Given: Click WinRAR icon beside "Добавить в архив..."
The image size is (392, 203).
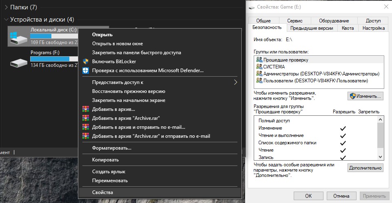Looking at the screenshot, I should 86,109.
